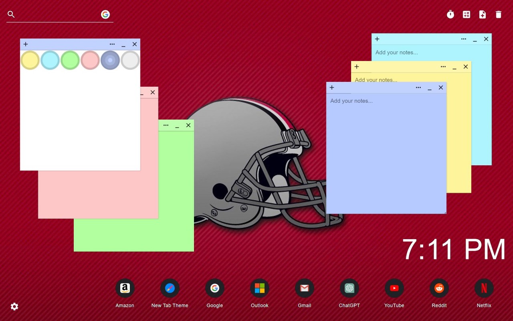This screenshot has height=321, width=513.
Task: Open the Google shortcut
Action: click(x=215, y=288)
